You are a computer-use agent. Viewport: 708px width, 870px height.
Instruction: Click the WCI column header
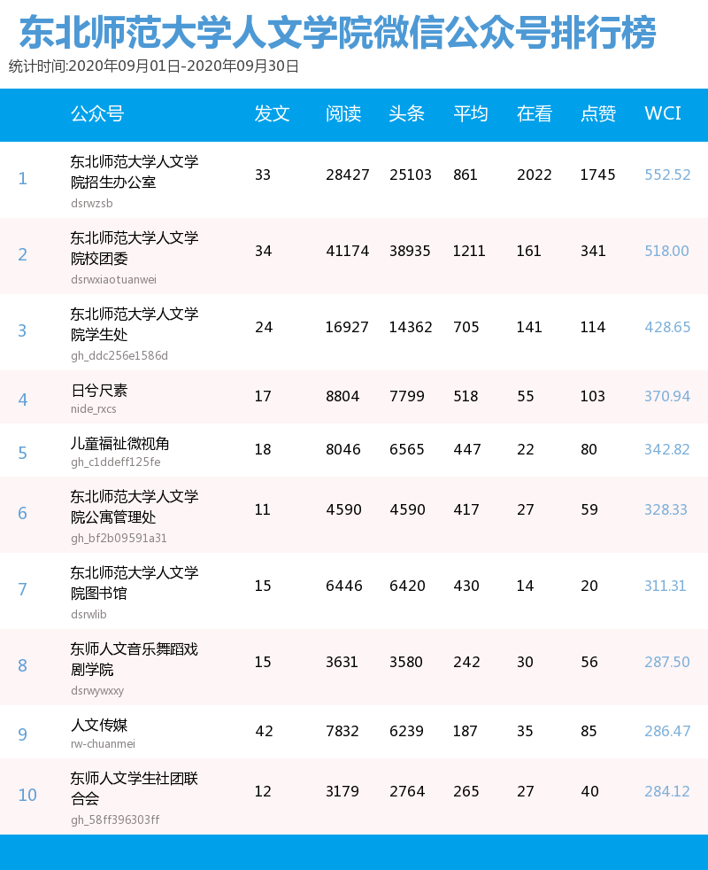pos(663,113)
